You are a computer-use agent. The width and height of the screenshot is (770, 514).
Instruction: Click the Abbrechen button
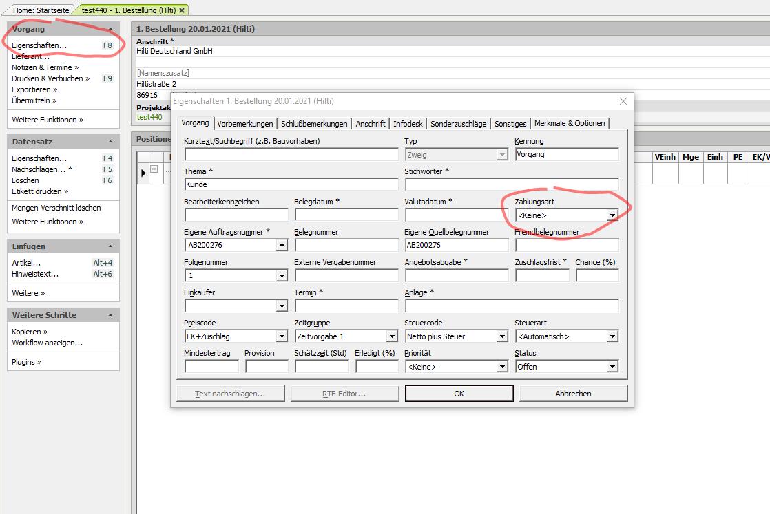573,394
